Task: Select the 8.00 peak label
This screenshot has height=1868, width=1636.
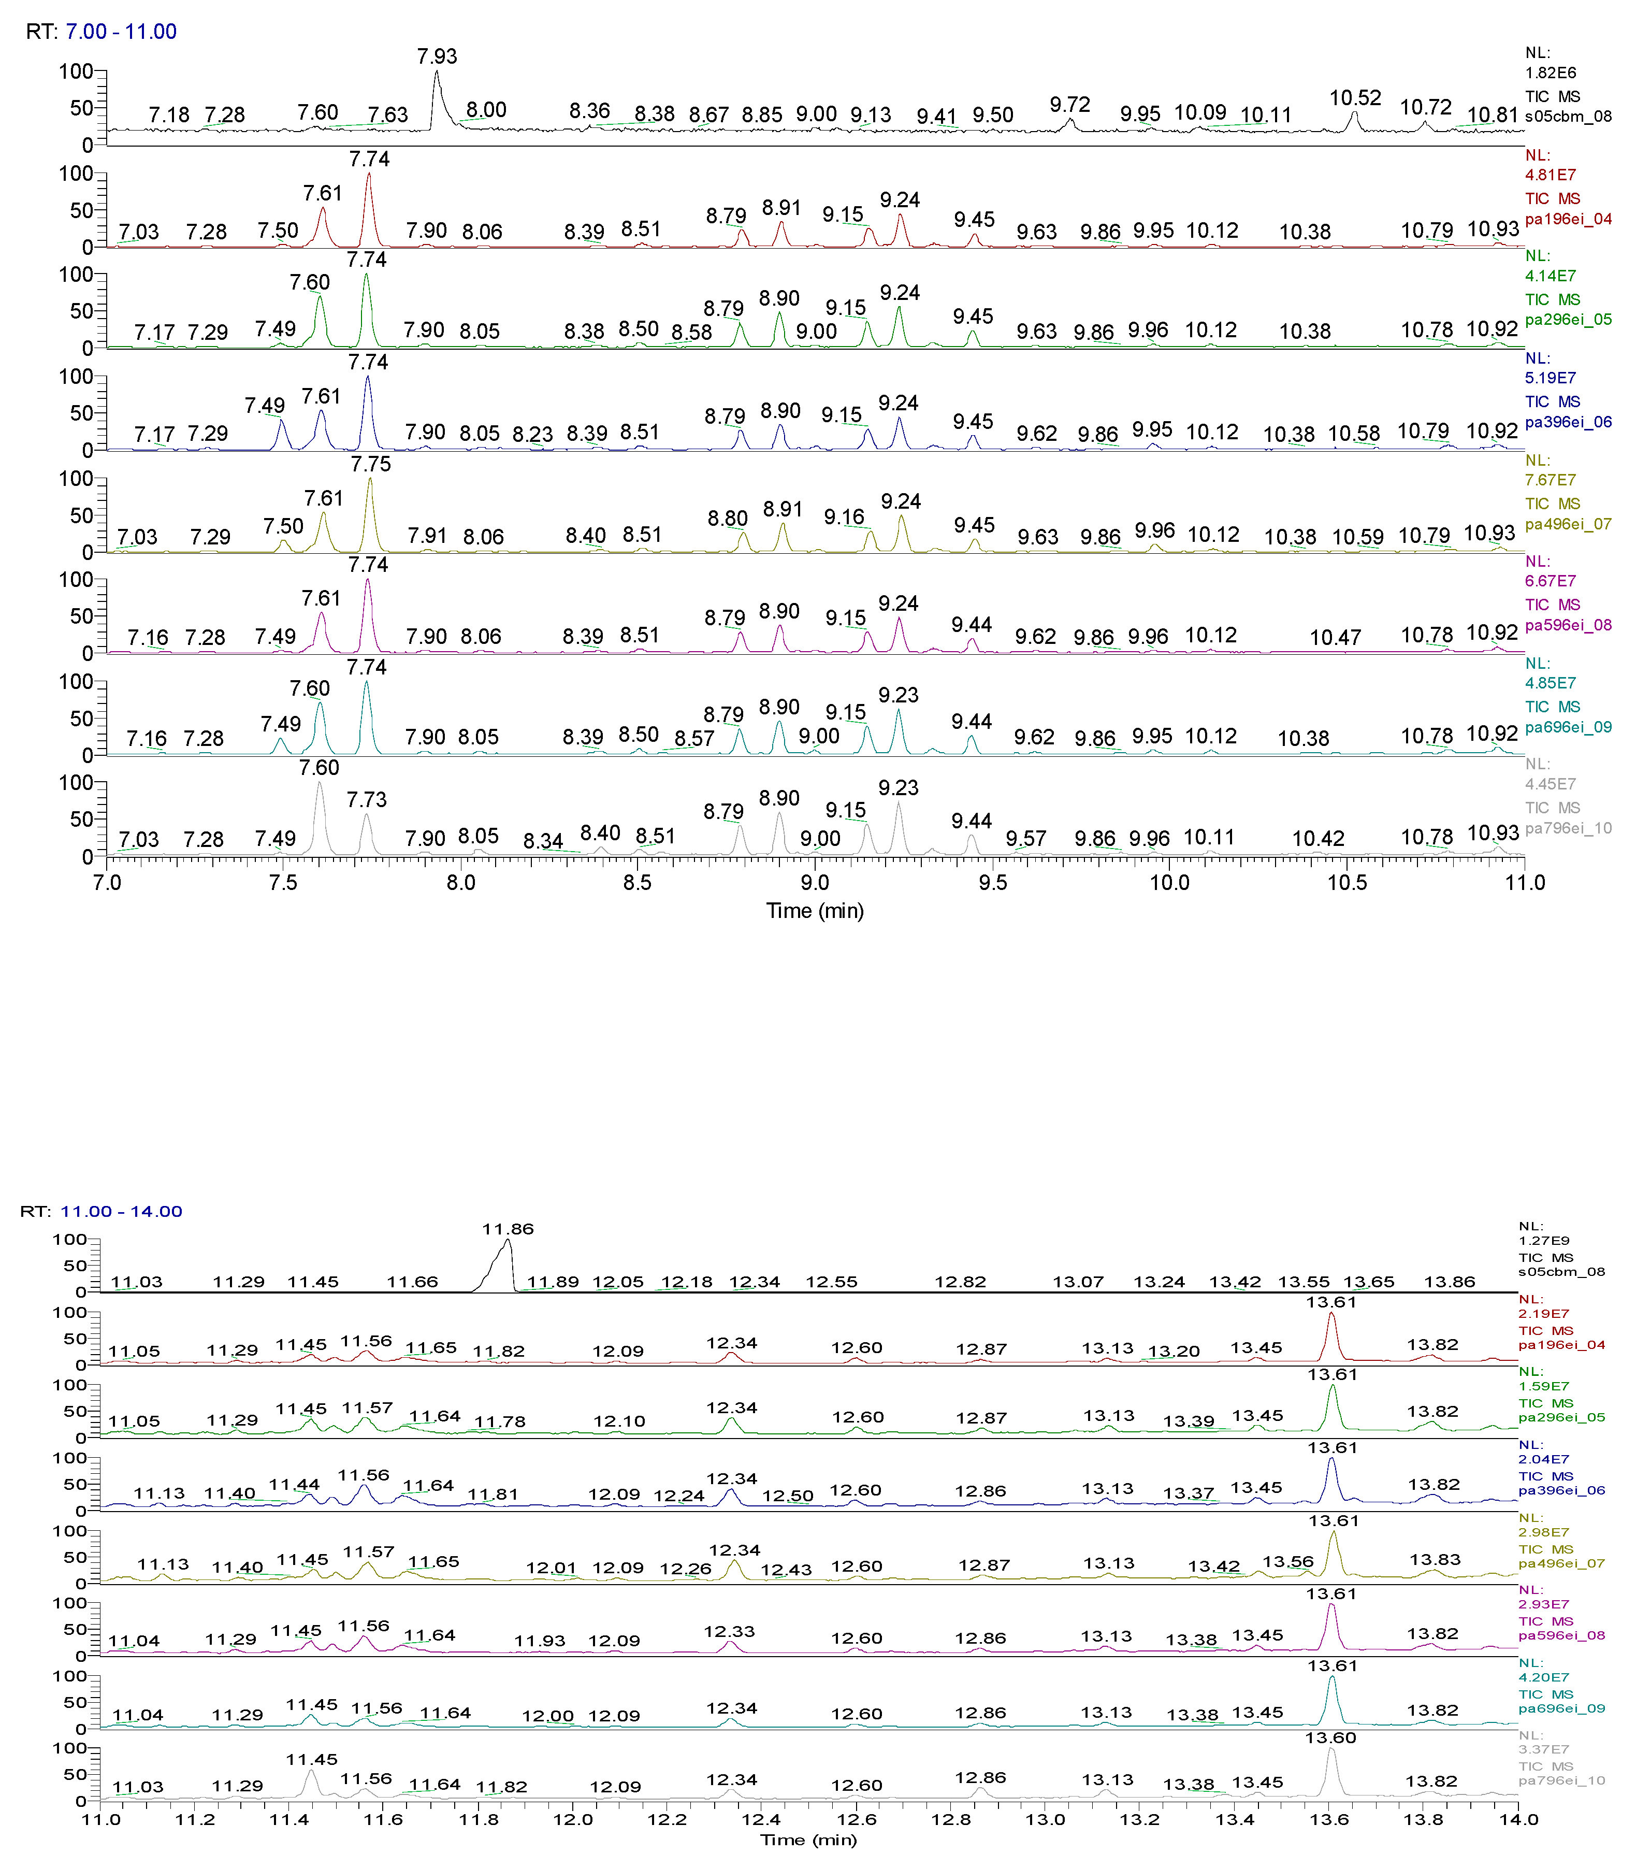Action: [487, 110]
